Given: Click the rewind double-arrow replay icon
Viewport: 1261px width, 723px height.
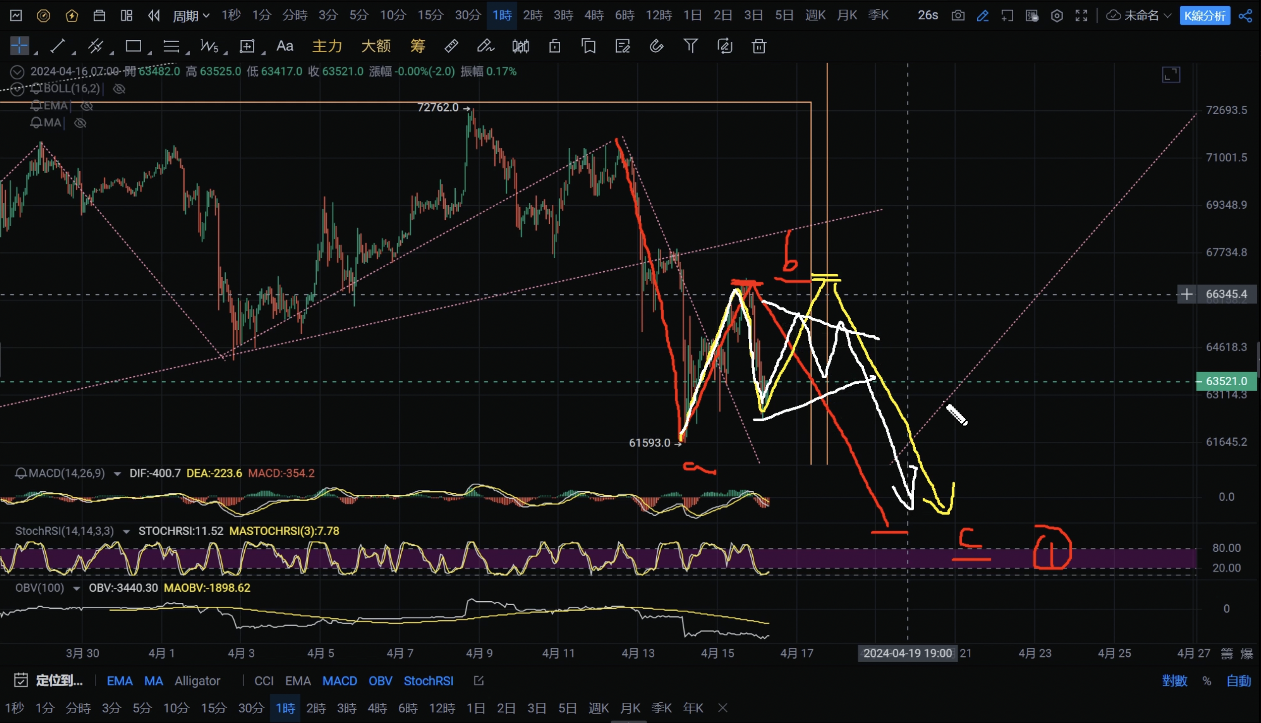Looking at the screenshot, I should click(154, 15).
